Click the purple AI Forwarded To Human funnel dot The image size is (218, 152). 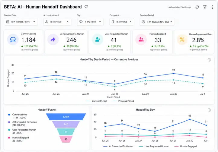(9, 122)
